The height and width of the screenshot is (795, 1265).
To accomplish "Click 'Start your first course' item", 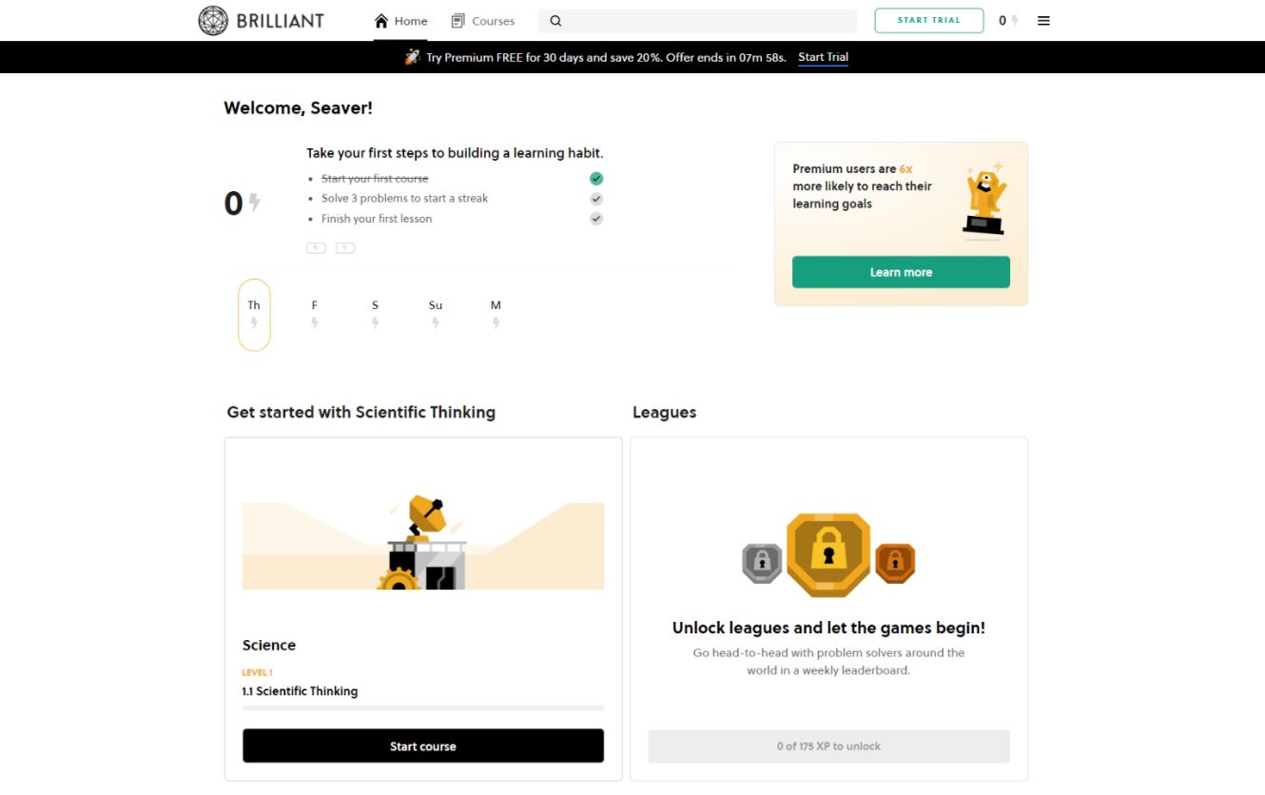I will pos(375,179).
